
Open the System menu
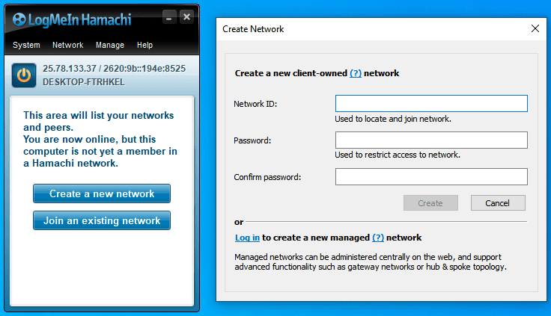(26, 45)
